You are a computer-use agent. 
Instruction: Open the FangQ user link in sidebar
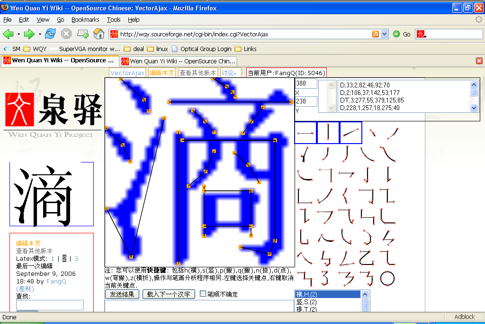tap(56, 281)
